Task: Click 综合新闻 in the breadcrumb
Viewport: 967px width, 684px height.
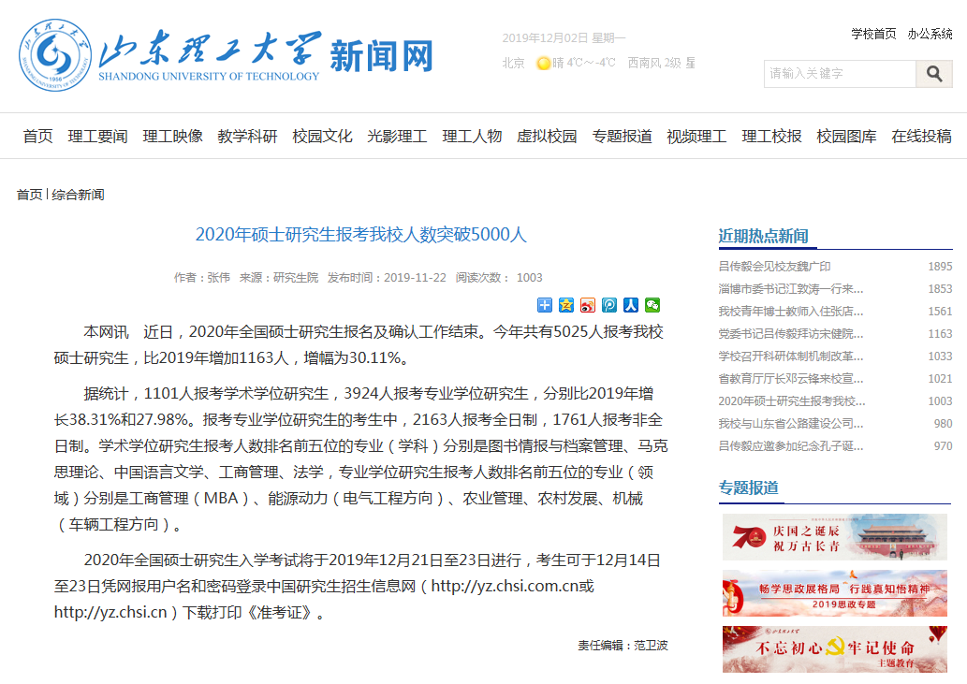Action: tap(78, 195)
